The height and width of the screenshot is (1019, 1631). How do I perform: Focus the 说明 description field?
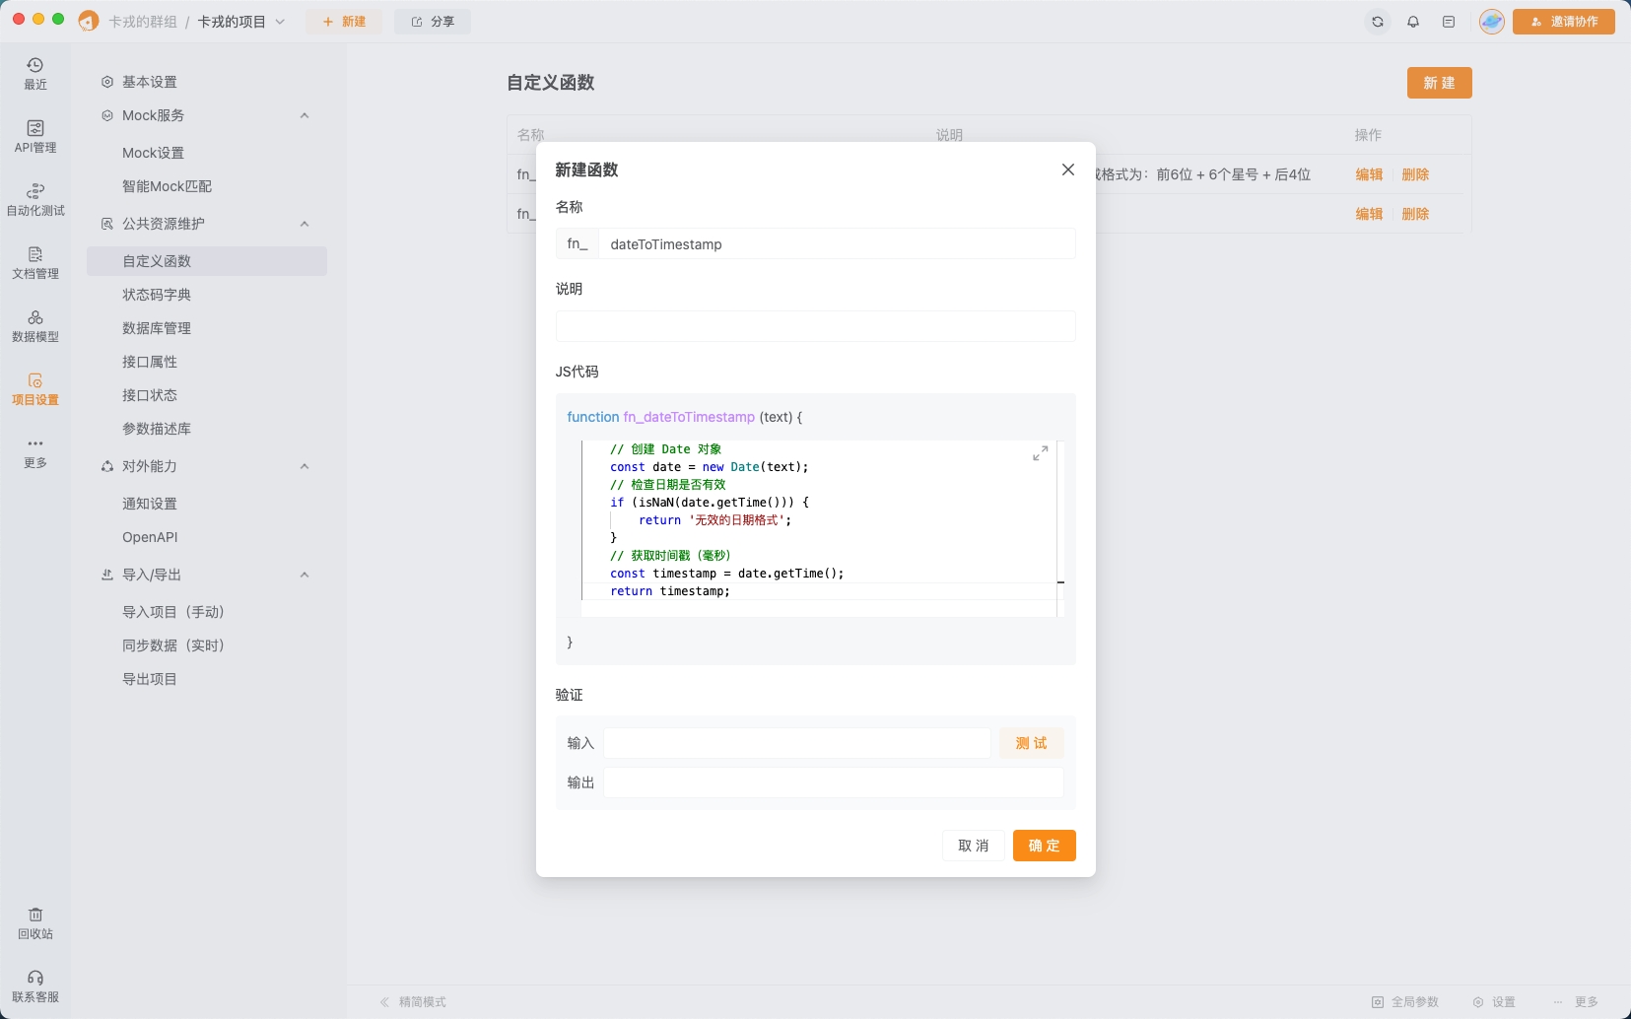816,326
